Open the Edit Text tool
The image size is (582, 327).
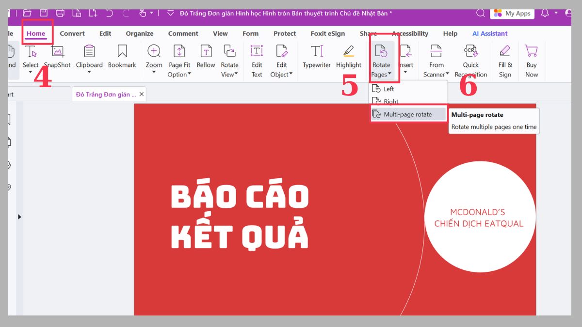click(x=256, y=58)
